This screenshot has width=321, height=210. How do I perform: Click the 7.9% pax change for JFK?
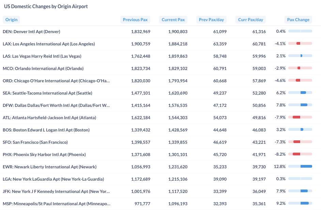[281, 191]
